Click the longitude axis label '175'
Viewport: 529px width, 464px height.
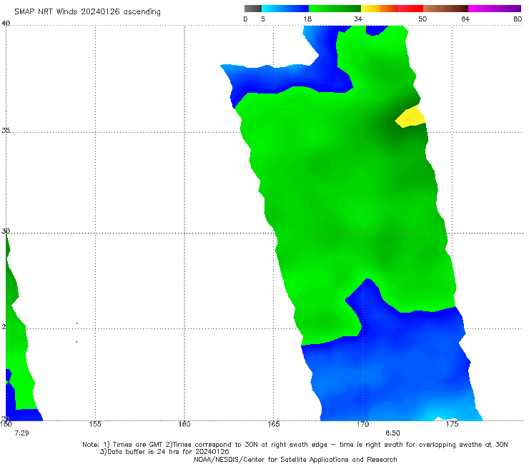click(452, 424)
